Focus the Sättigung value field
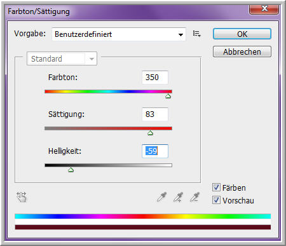 pyautogui.click(x=155, y=114)
